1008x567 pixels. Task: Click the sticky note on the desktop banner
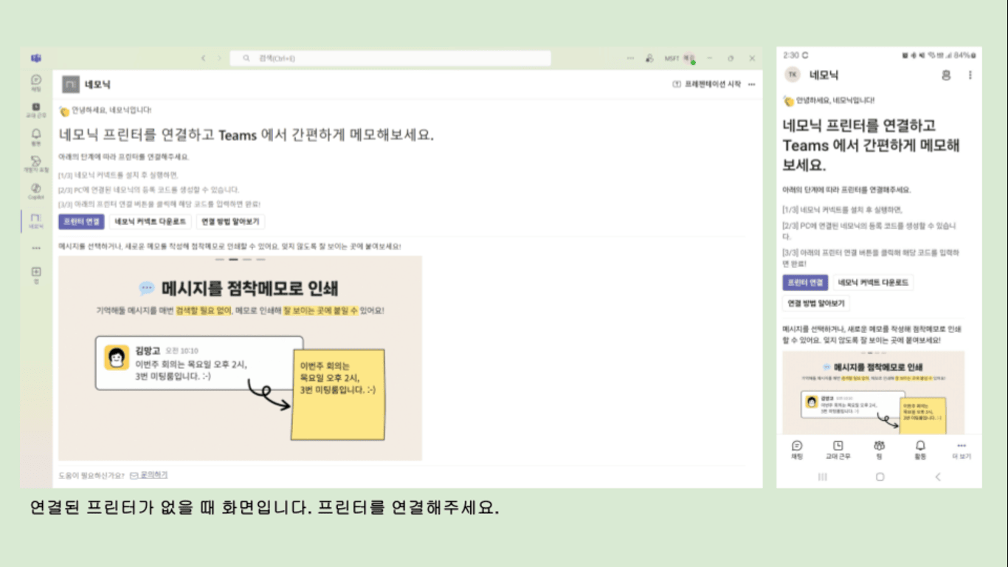click(x=339, y=394)
